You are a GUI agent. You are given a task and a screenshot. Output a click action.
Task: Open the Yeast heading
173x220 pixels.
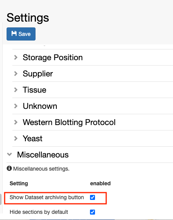[x=32, y=139]
